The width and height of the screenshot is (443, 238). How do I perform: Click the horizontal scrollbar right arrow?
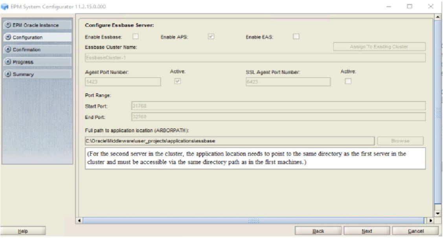(430, 220)
